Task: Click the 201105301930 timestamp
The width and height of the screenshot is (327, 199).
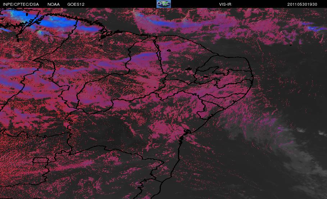Action: coord(302,4)
